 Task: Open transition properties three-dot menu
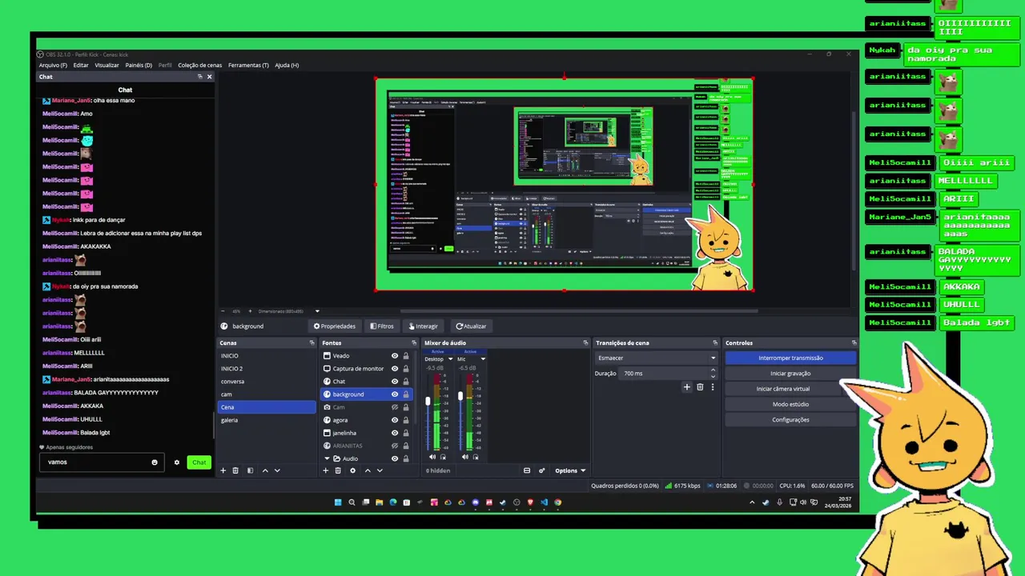(x=713, y=387)
